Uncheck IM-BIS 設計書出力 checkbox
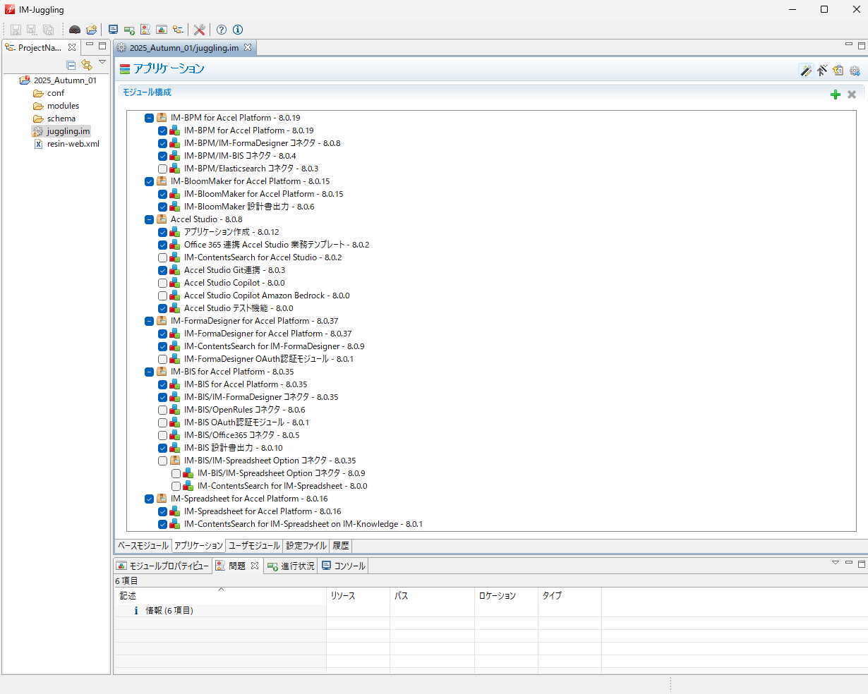 click(163, 448)
